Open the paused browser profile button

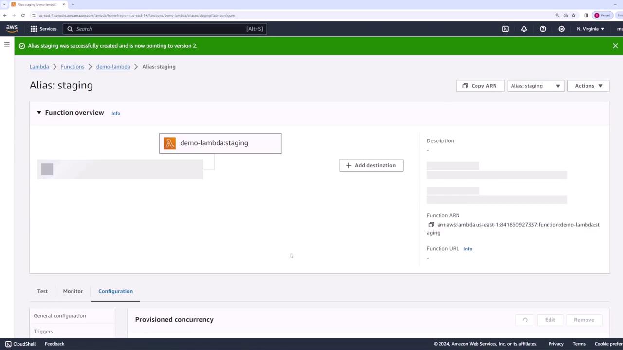pyautogui.click(x=603, y=15)
